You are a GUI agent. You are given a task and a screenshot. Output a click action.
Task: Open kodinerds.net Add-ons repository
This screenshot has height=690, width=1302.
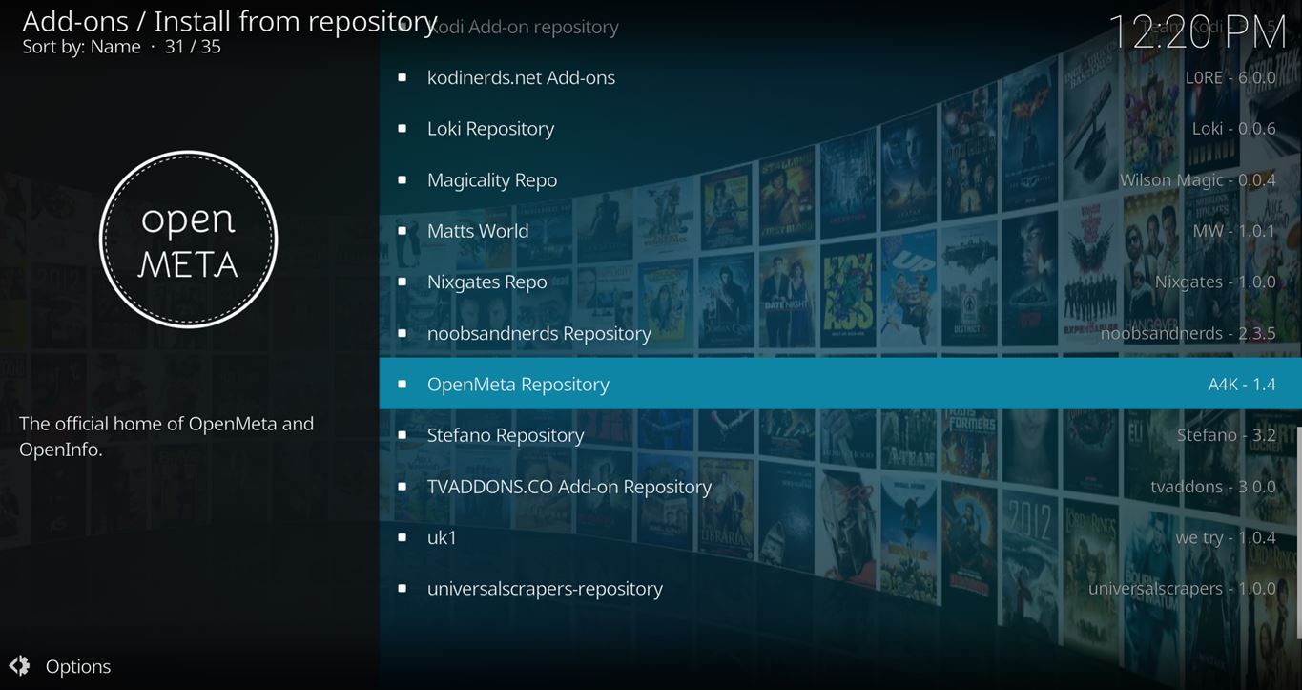click(521, 78)
